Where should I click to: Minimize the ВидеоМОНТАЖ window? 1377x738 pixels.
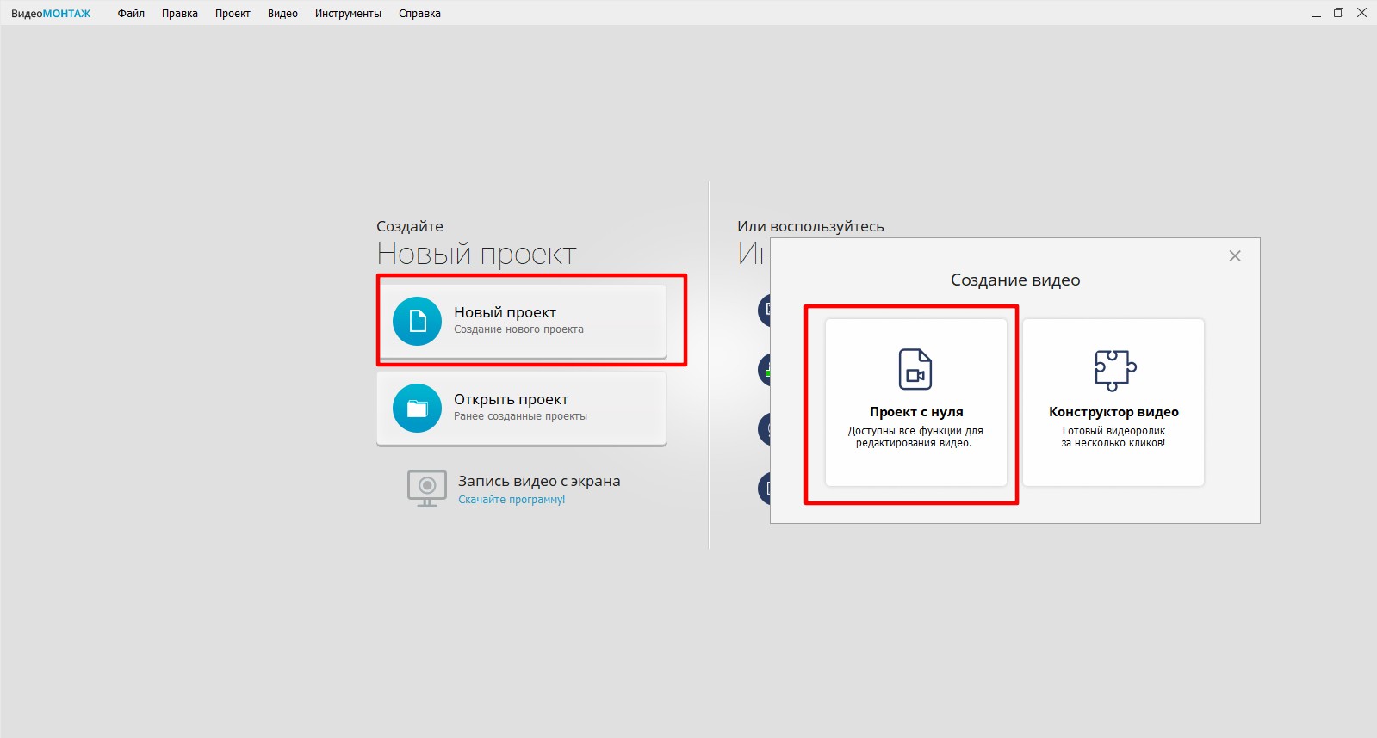click(x=1315, y=14)
